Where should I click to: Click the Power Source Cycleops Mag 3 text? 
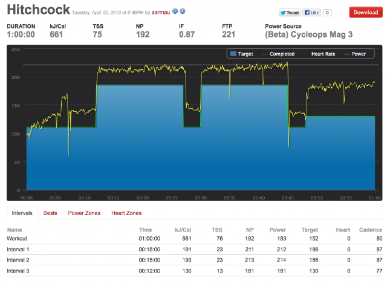tap(309, 34)
